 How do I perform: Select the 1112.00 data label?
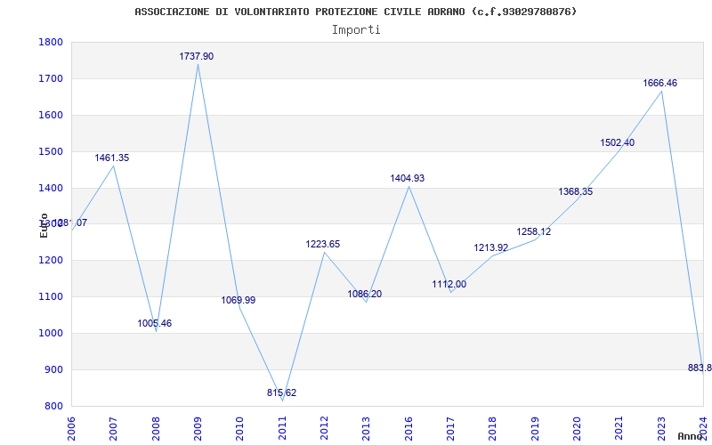click(x=449, y=284)
